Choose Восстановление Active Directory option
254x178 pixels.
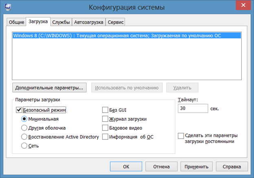pyautogui.click(x=24, y=137)
